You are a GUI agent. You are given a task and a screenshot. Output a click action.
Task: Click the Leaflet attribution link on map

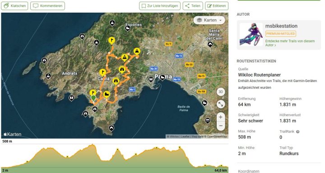185,137
